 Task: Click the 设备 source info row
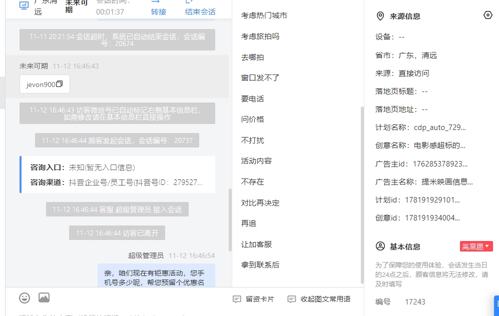pyautogui.click(x=390, y=37)
